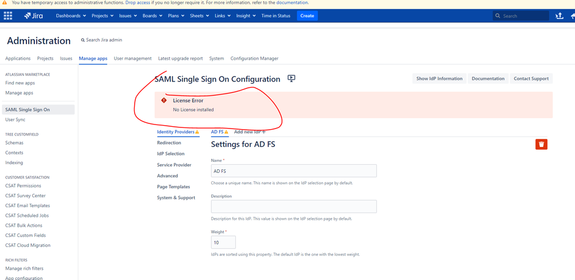Screen dimensions: 575x280
Task: Open Schemas under Tree Customfield
Action: [14, 143]
